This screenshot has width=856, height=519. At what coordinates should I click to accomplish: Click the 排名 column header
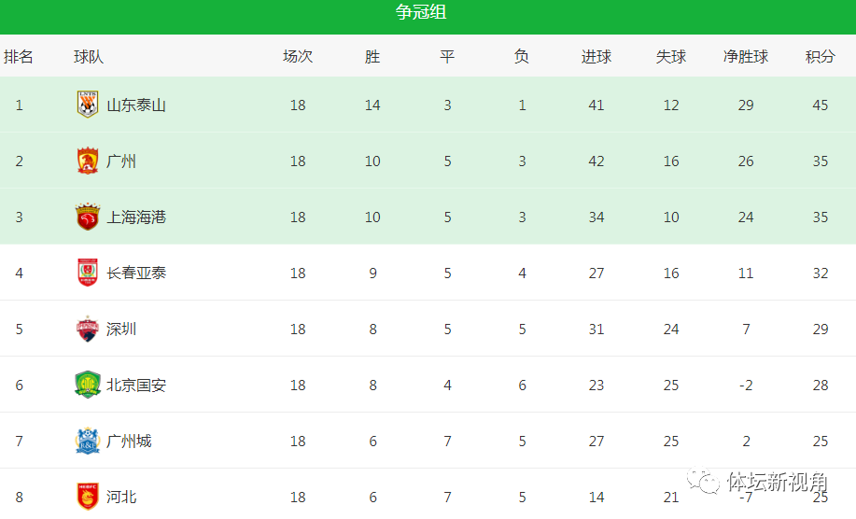coord(18,56)
